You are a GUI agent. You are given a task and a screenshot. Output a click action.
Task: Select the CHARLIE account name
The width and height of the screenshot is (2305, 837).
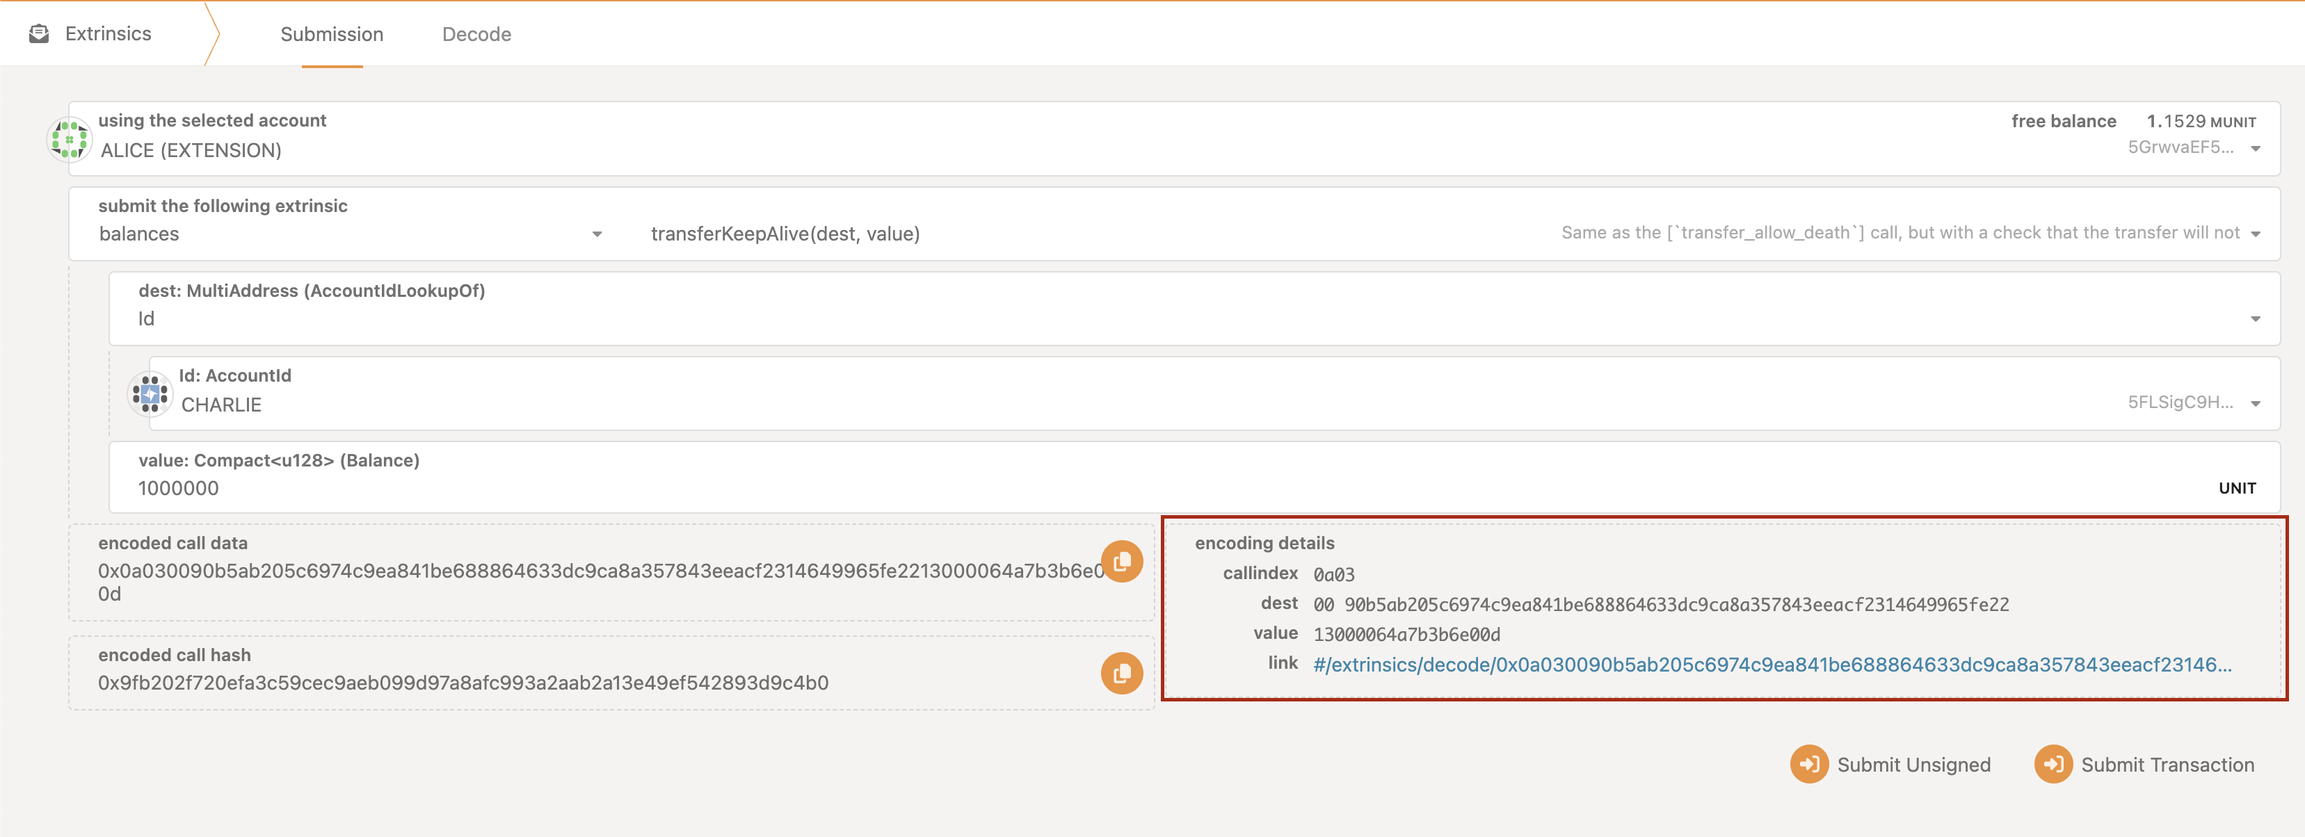[x=221, y=405]
